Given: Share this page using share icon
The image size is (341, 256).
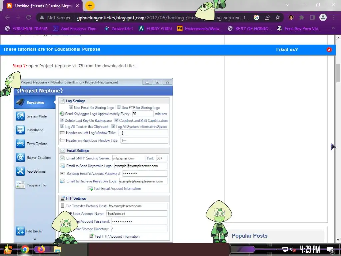Looking at the screenshot, I should [267, 17].
